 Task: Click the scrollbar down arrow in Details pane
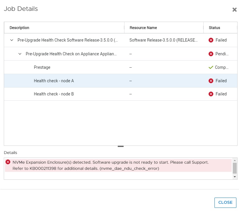(235, 177)
